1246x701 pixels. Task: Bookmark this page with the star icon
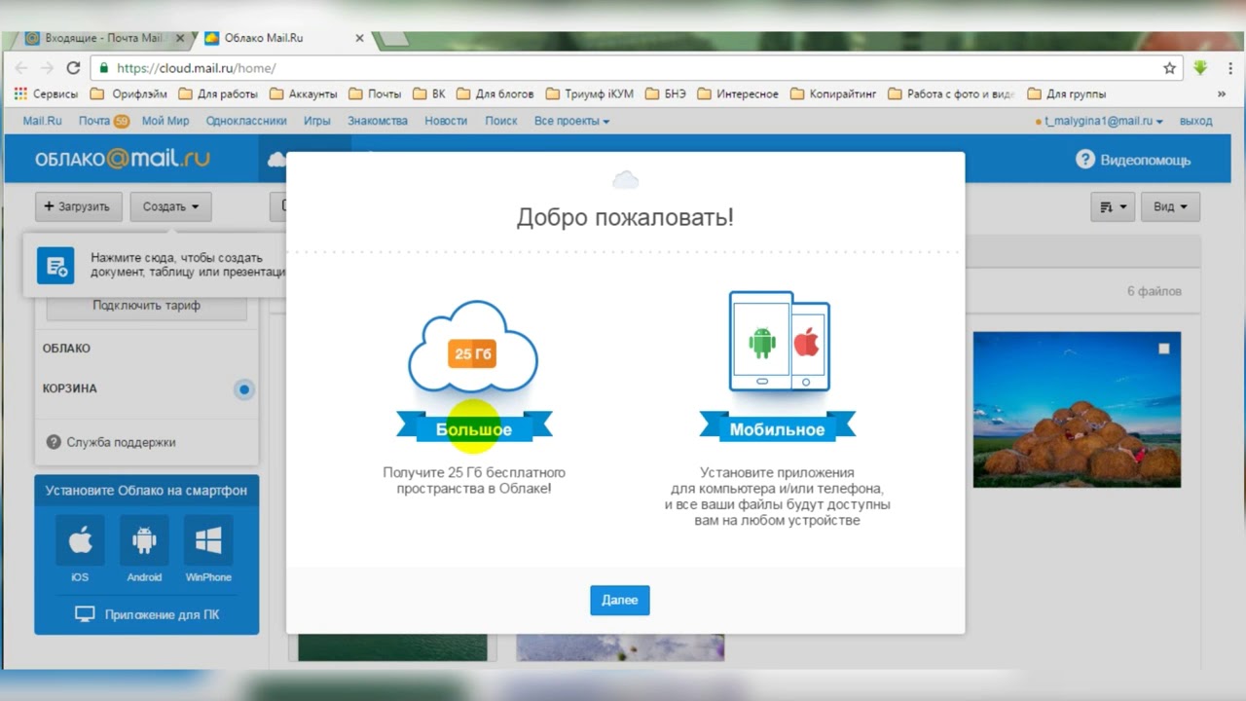pos(1169,68)
